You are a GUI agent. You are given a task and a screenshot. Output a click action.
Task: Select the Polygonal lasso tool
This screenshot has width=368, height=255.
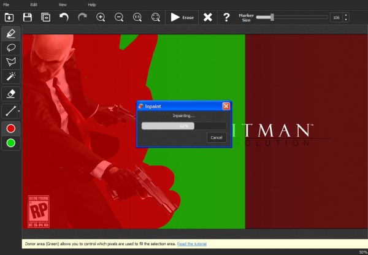click(x=10, y=63)
